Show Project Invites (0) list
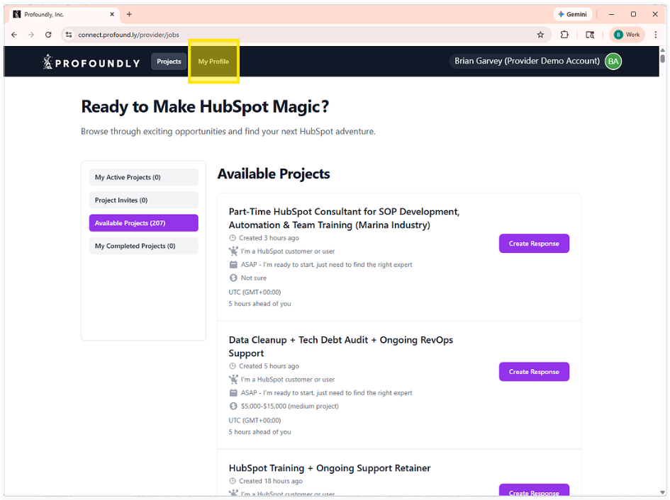This screenshot has height=500, width=670. pyautogui.click(x=143, y=200)
